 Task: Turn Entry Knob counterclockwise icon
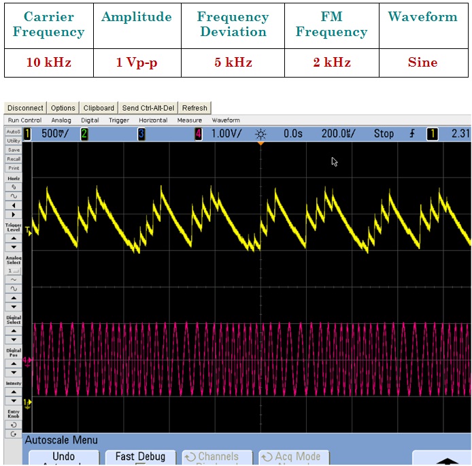coord(13,425)
